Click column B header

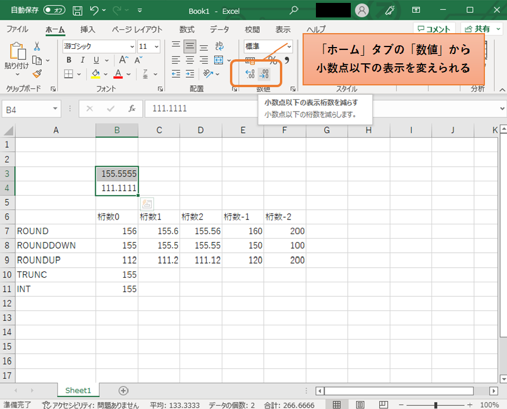(x=117, y=130)
